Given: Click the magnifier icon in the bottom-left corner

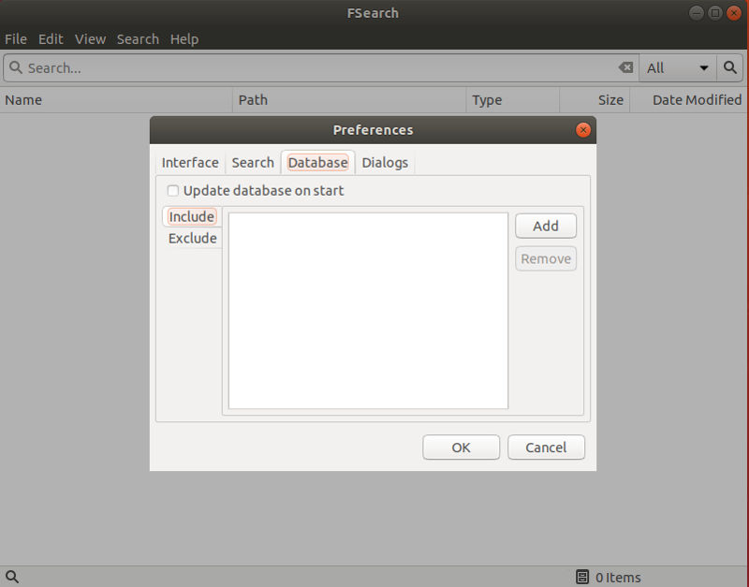Looking at the screenshot, I should pyautogui.click(x=11, y=577).
